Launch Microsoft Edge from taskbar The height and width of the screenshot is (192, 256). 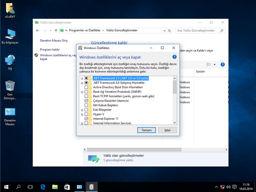point(43,187)
